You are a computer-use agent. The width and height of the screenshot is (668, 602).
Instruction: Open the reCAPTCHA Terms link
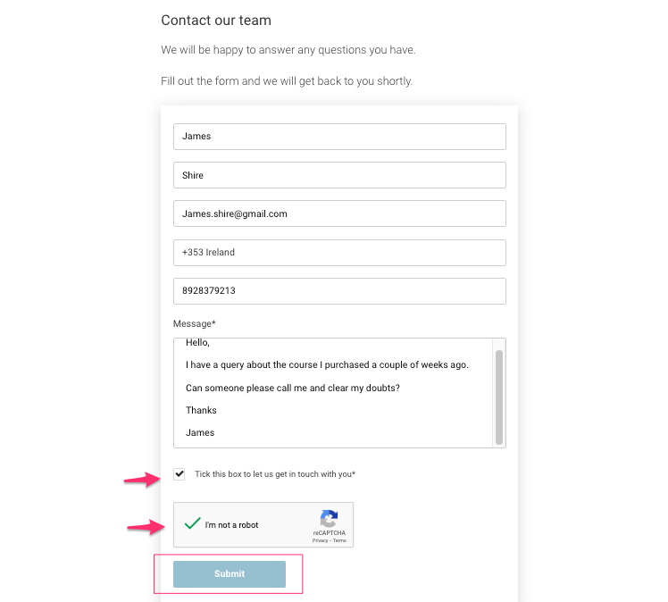pos(339,540)
